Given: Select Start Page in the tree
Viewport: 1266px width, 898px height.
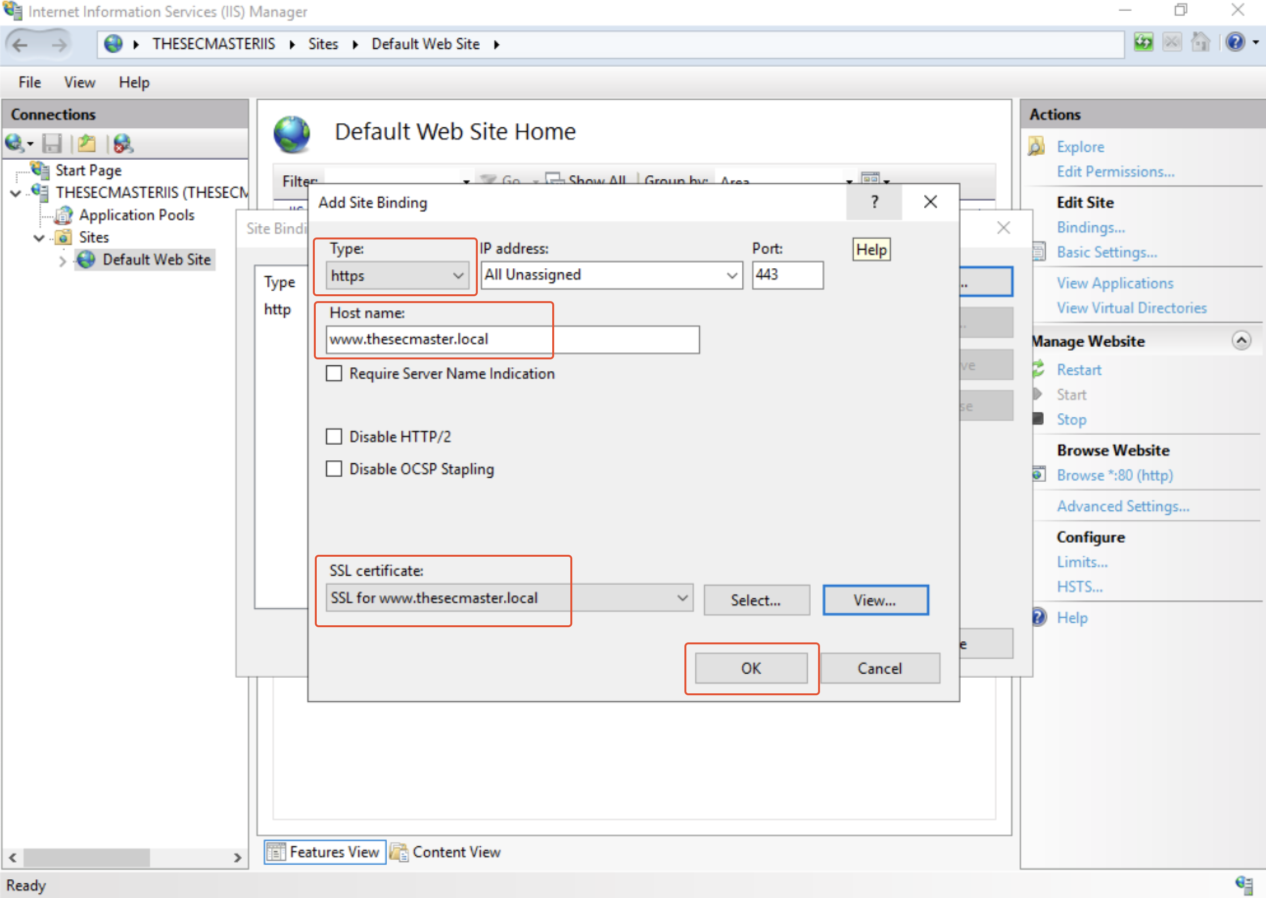Looking at the screenshot, I should (x=89, y=170).
